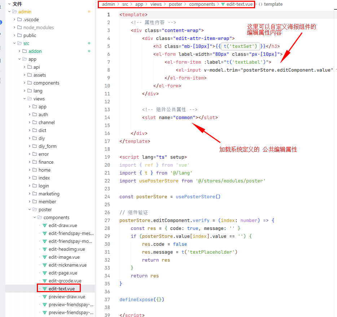Click 'defineExpose({})' on line 37
The height and width of the screenshot is (317, 337).
pos(142,300)
